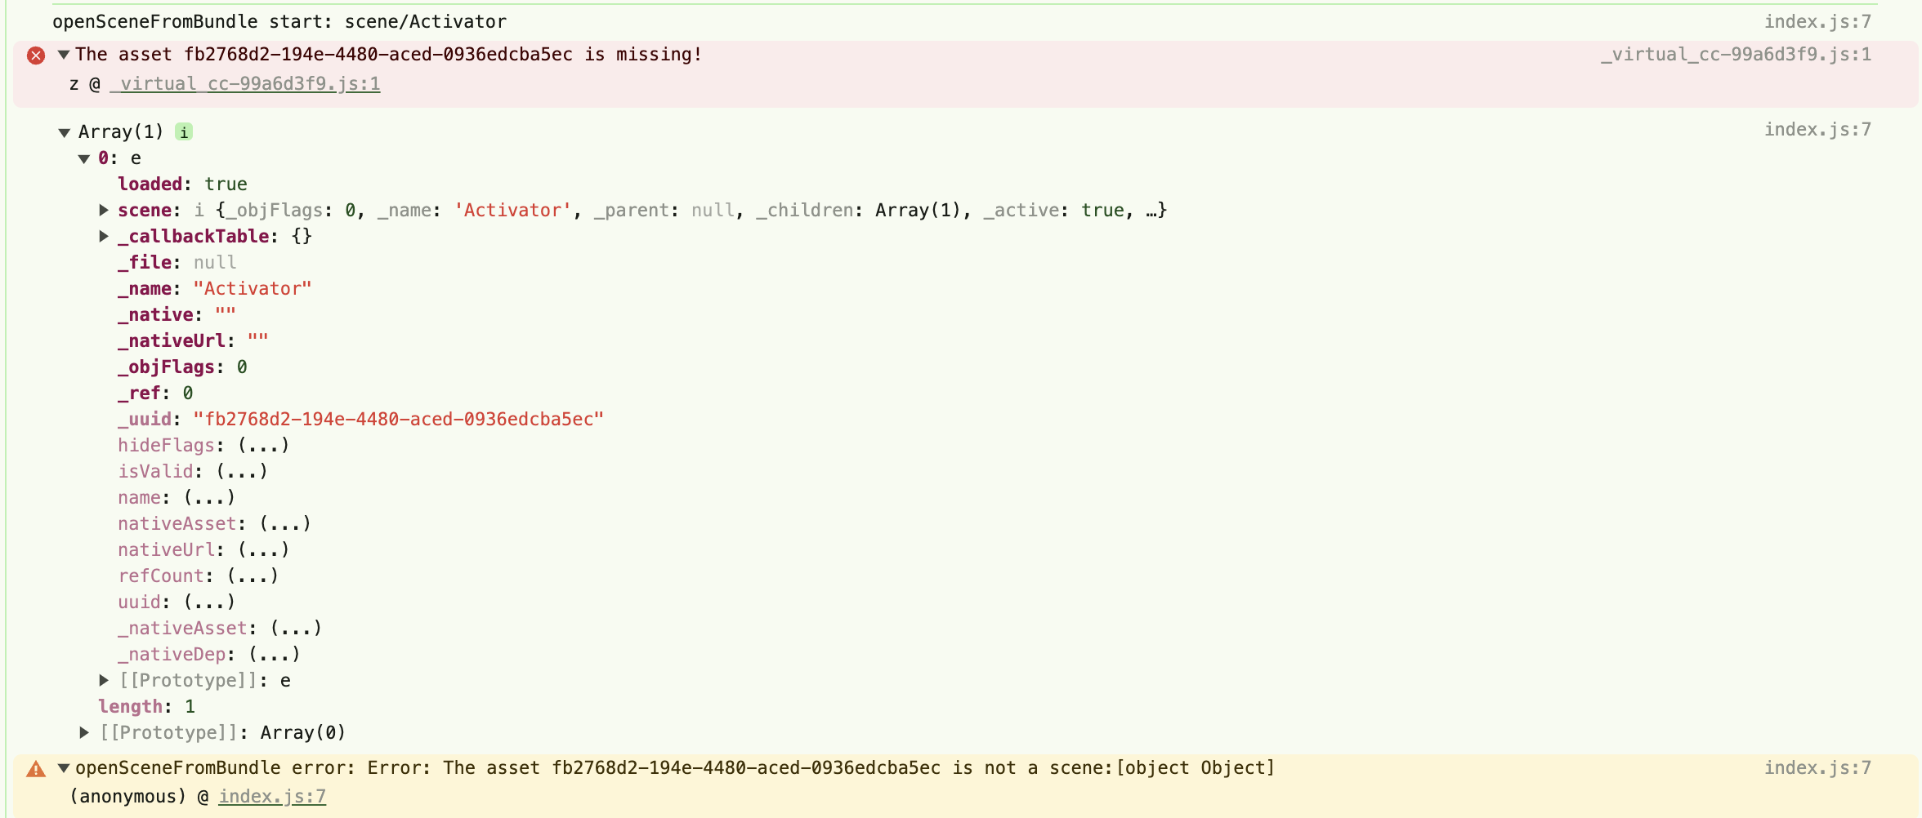The image size is (1922, 818).
Task: Invoke the refCount getter (...)
Action: click(253, 576)
